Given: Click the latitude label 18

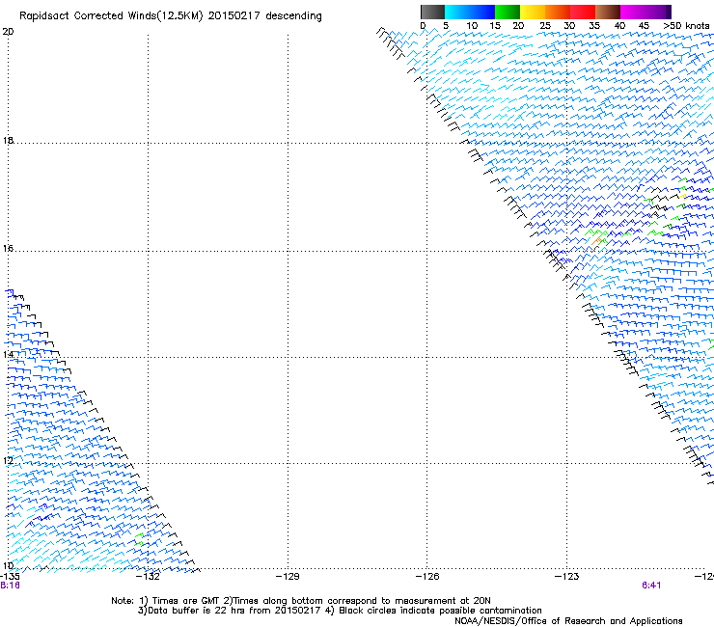Looking at the screenshot, I should point(8,140).
